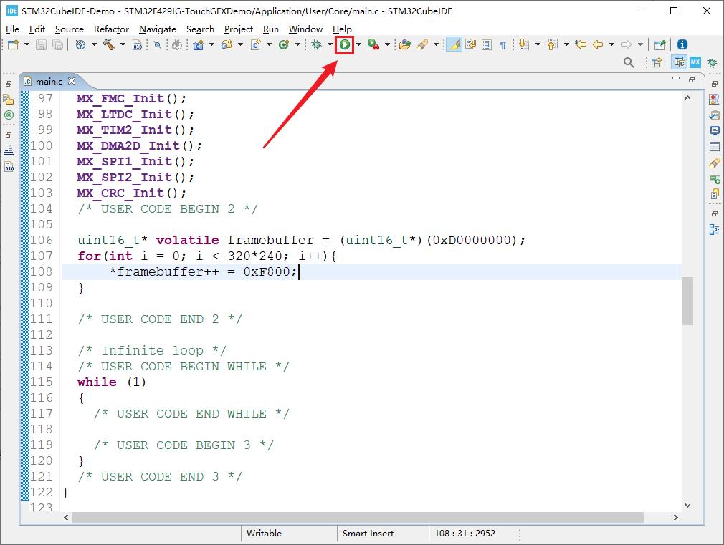Toggle show whitespace characters pilcrow
This screenshot has width=724, height=545.
point(502,44)
